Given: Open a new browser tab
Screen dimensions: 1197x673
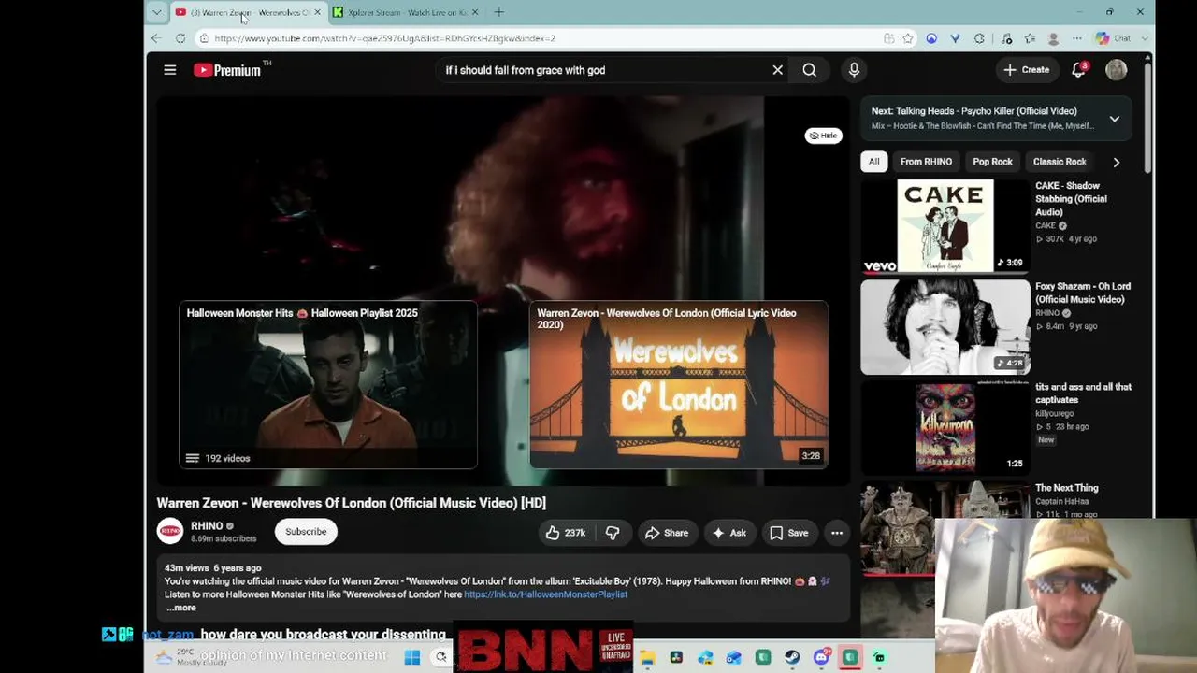Looking at the screenshot, I should (x=498, y=12).
